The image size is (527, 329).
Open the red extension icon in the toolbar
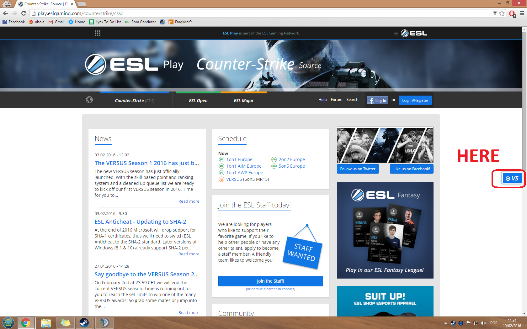(512, 13)
